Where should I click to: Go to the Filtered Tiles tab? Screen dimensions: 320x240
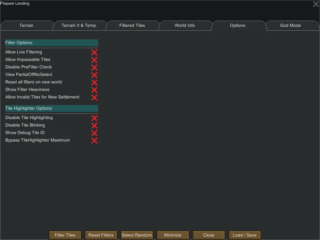(x=132, y=26)
